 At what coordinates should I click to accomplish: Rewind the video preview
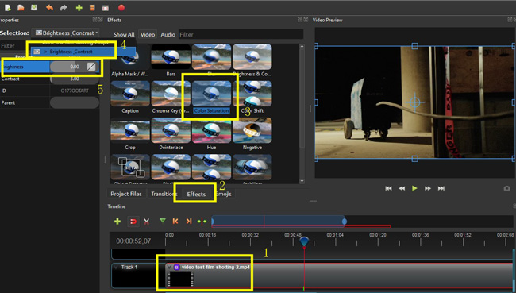[x=402, y=188]
